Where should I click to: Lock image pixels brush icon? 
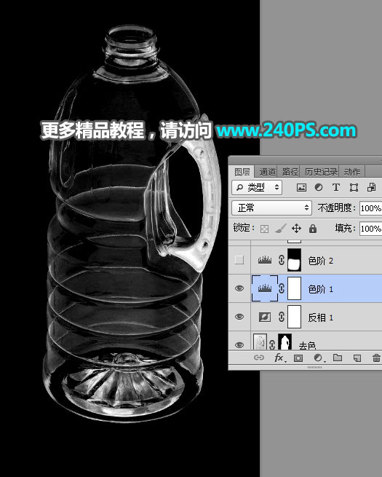(281, 228)
